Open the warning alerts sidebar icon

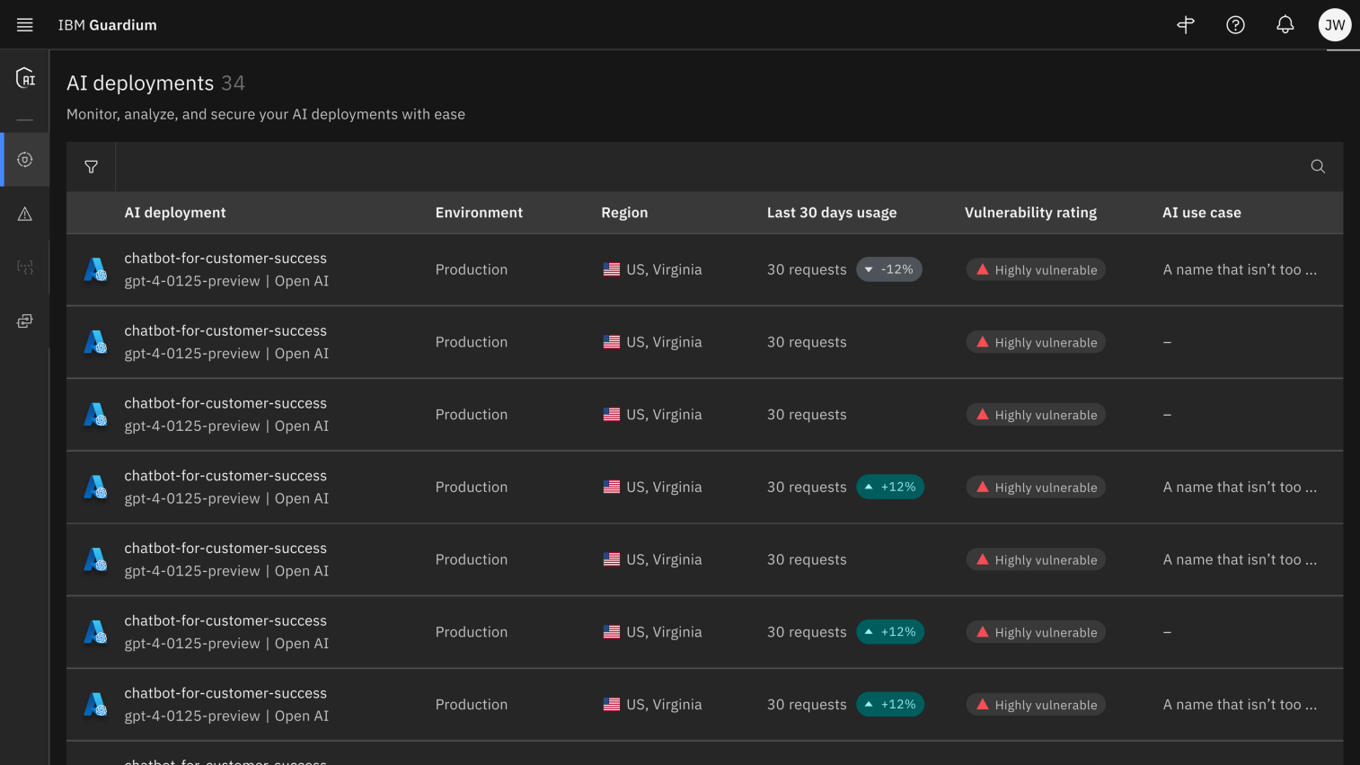25,214
